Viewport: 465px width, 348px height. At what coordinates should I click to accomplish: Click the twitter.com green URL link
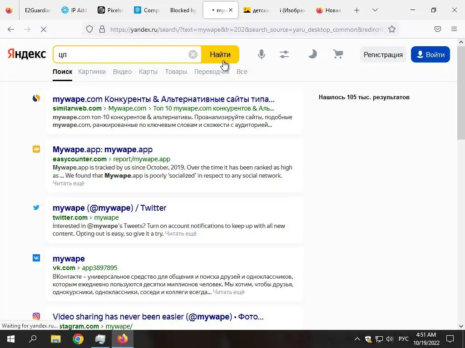click(x=70, y=217)
